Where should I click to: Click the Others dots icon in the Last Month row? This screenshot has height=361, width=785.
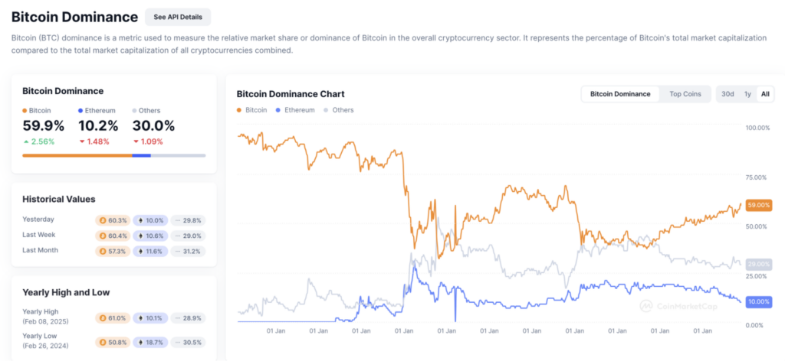tap(178, 251)
